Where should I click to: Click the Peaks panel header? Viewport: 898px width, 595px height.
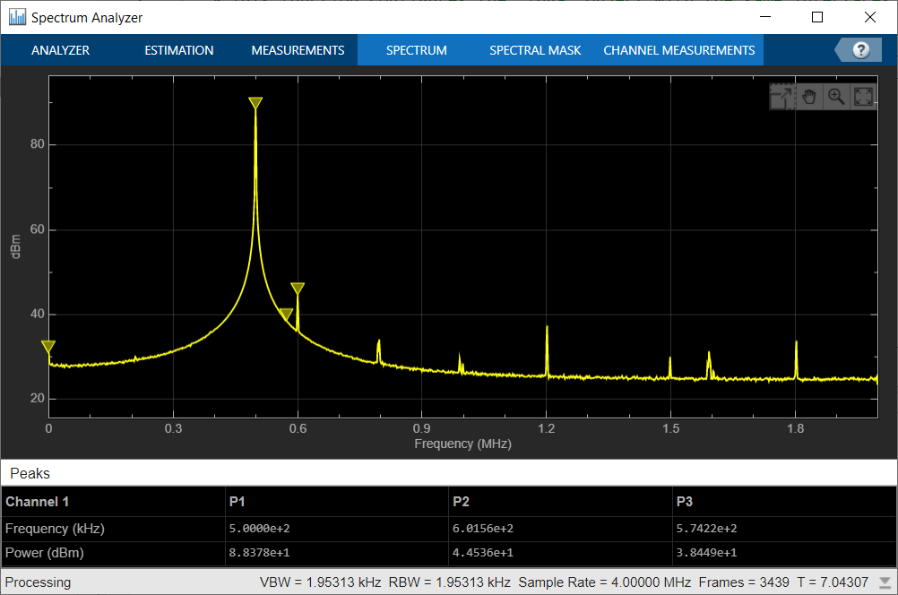pos(30,474)
